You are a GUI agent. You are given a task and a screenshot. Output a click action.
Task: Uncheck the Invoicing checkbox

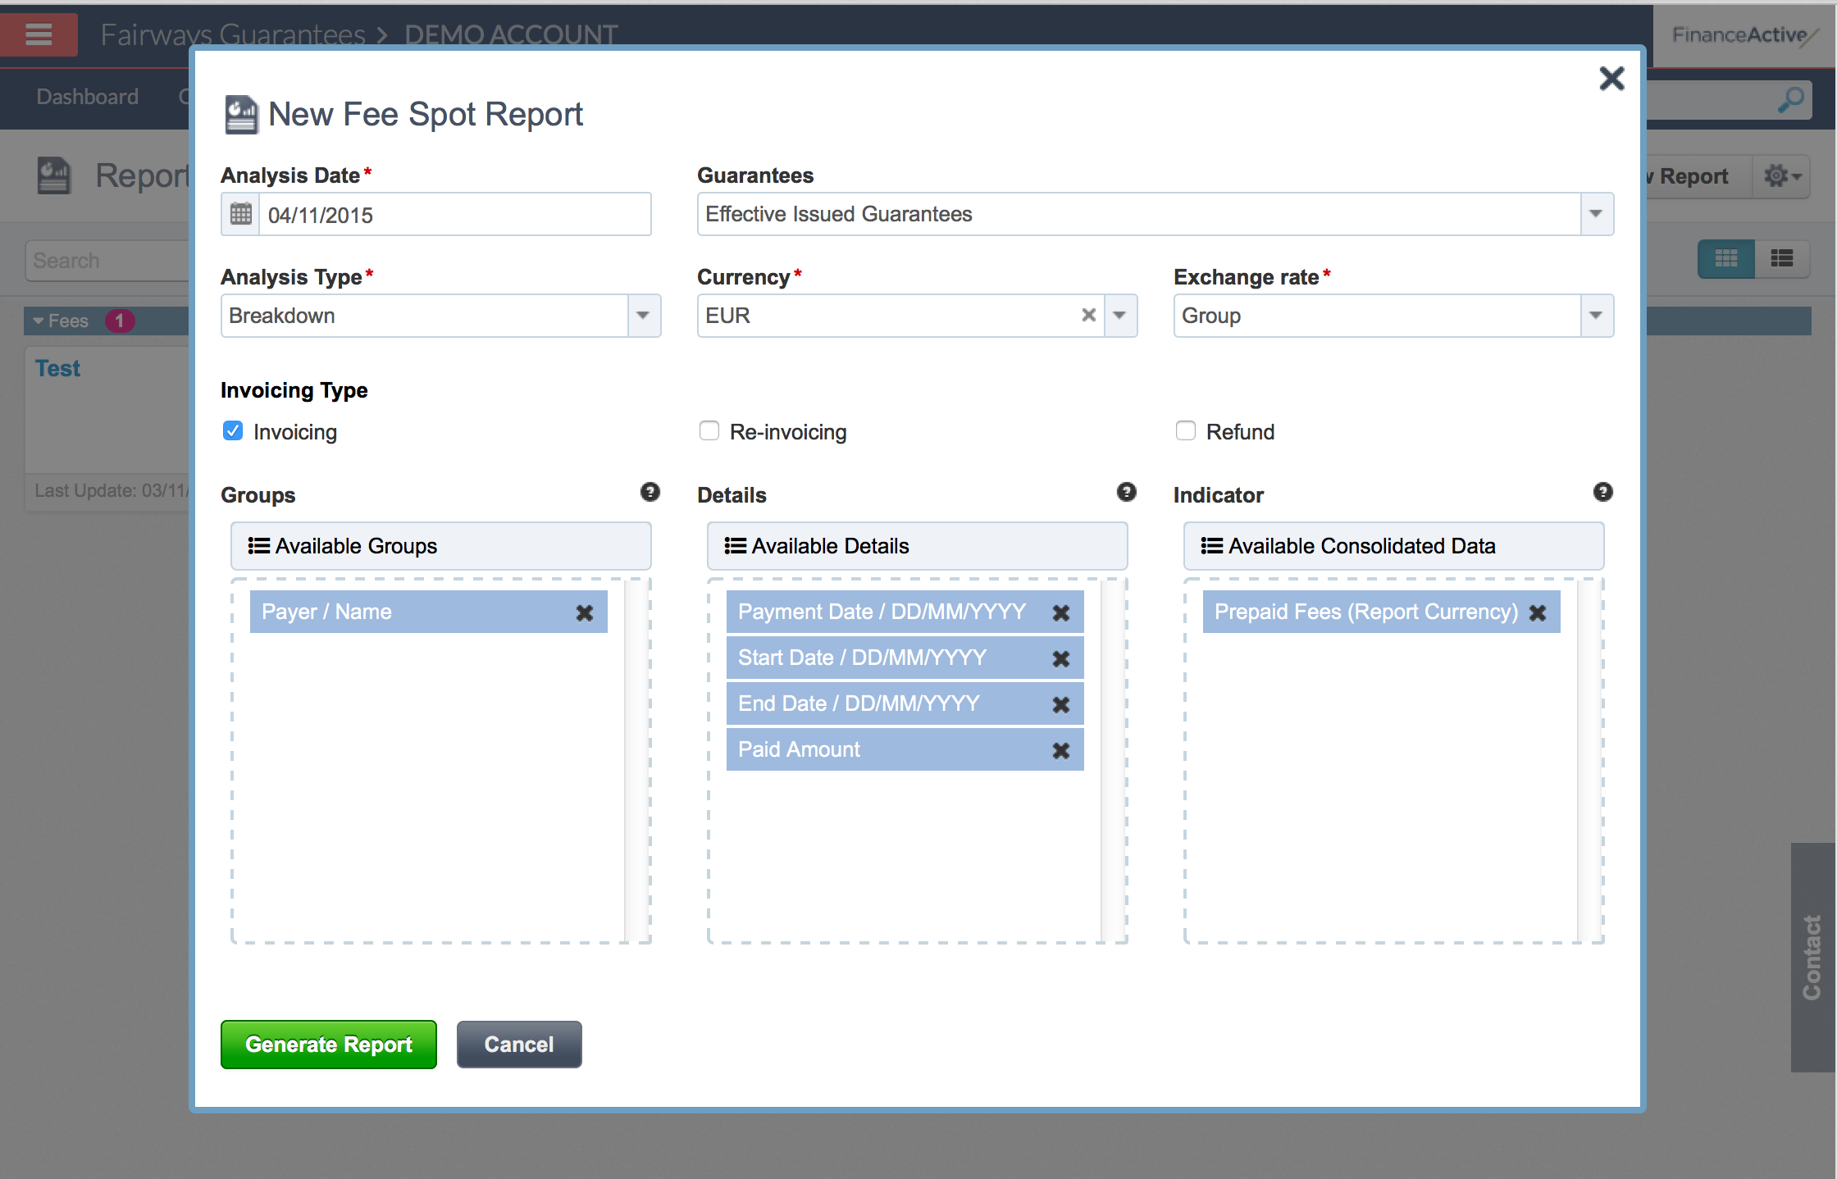pyautogui.click(x=233, y=431)
